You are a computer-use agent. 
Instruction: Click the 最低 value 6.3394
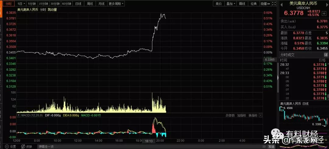coord(322,43)
